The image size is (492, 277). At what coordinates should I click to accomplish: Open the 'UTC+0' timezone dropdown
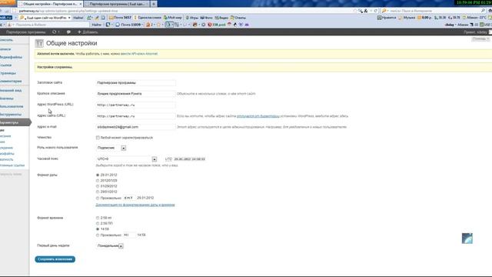coord(126,159)
